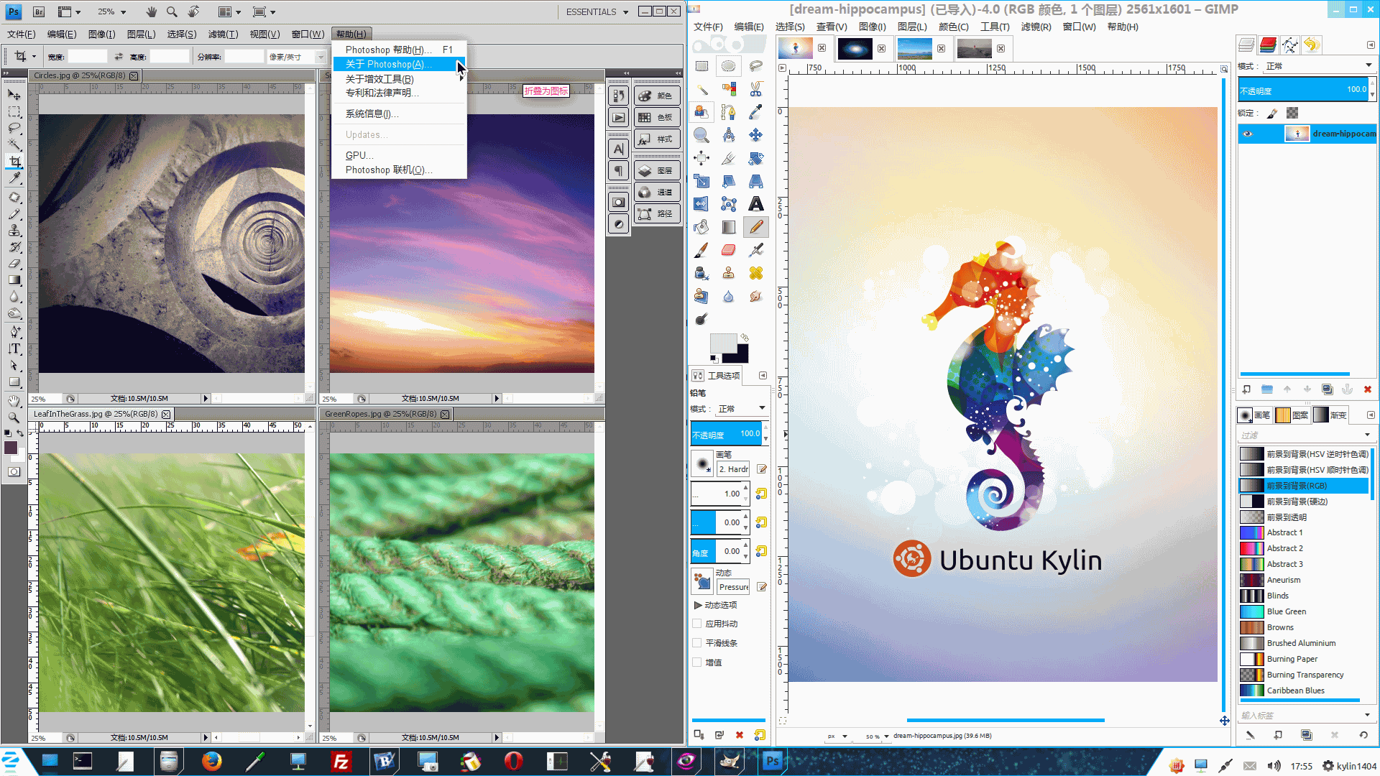Select Burning Paper gradient
1380x776 pixels.
click(1303, 659)
